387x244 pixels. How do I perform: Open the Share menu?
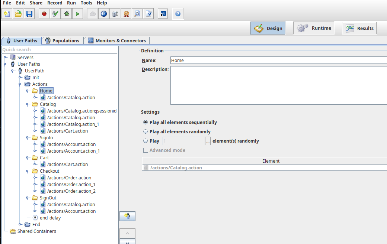tap(36, 3)
